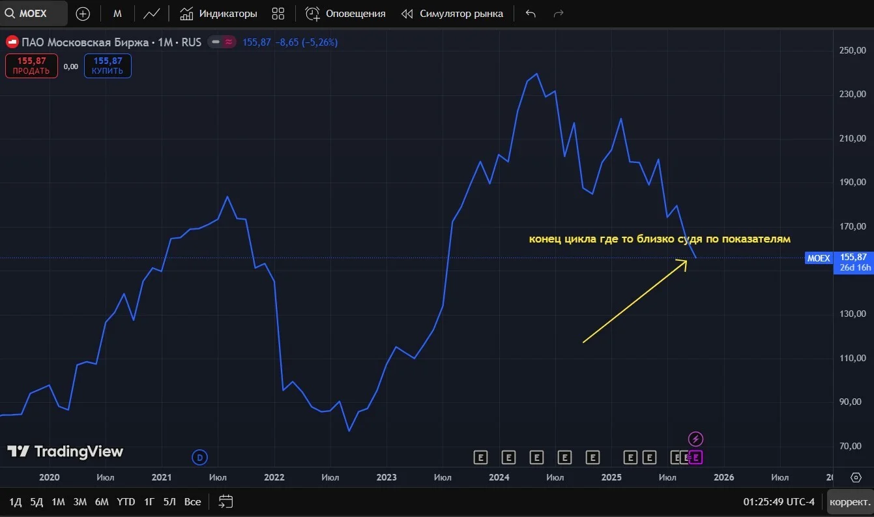Click the 2024 label on time axis

click(499, 477)
